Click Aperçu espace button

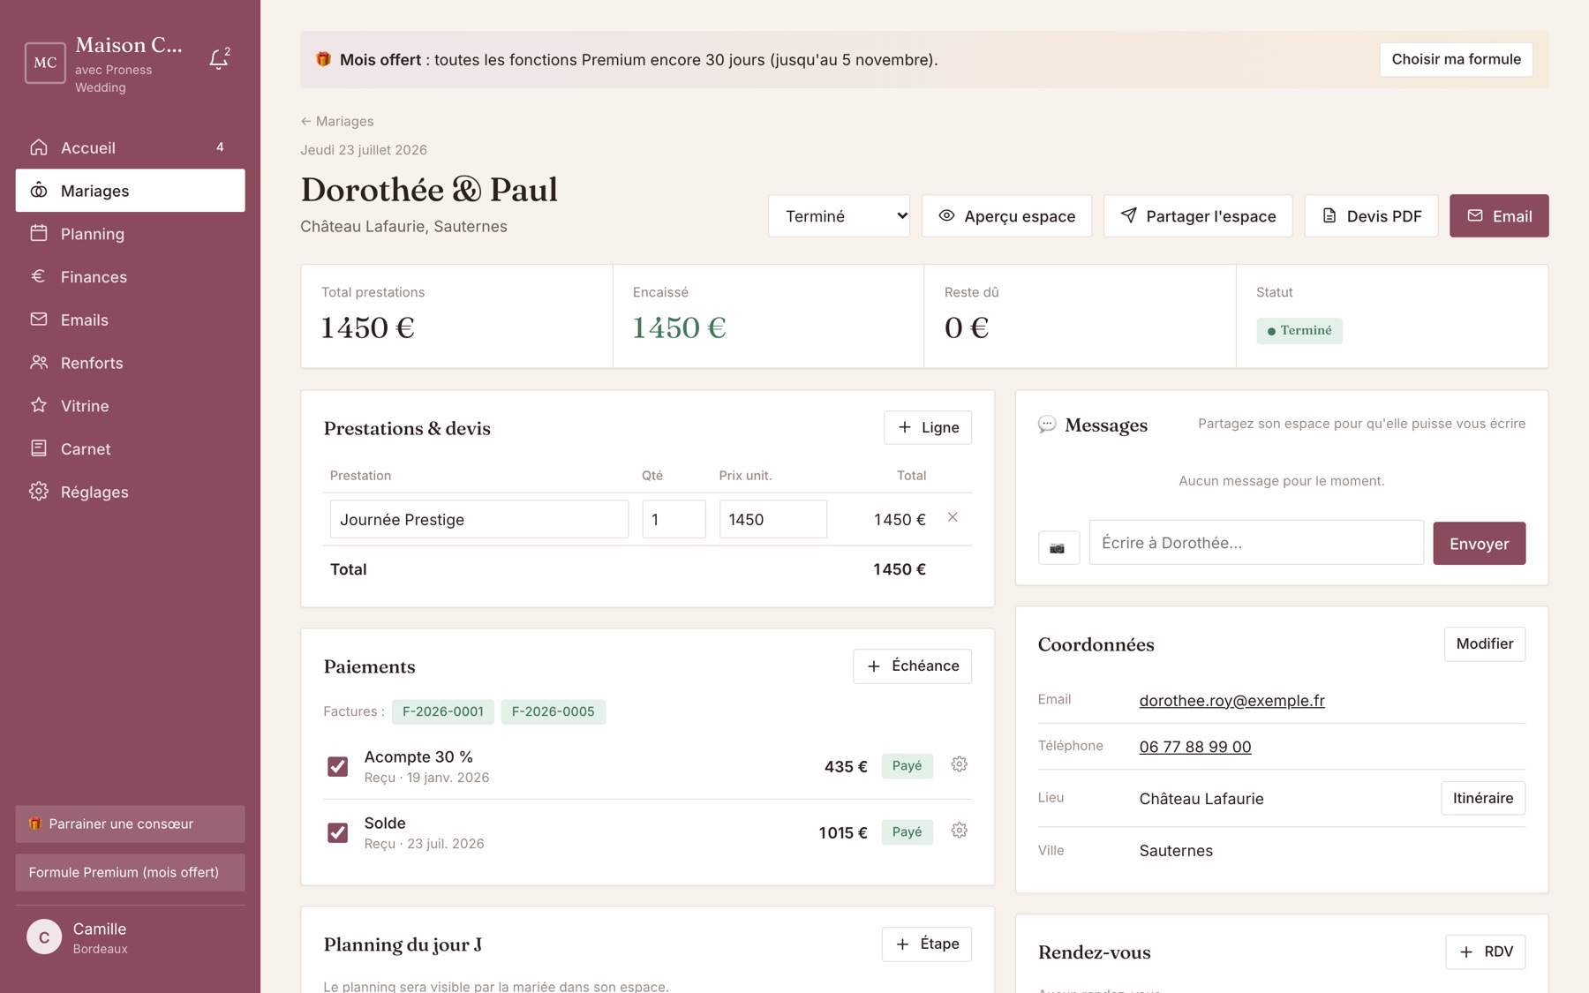[x=1006, y=216]
